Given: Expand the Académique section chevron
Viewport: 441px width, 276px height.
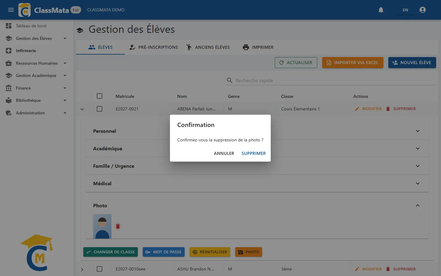Looking at the screenshot, I should click(x=418, y=148).
